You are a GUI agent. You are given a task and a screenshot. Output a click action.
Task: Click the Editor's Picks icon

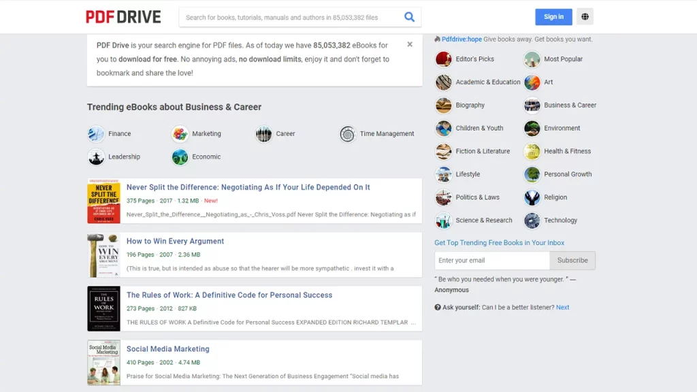pyautogui.click(x=444, y=59)
